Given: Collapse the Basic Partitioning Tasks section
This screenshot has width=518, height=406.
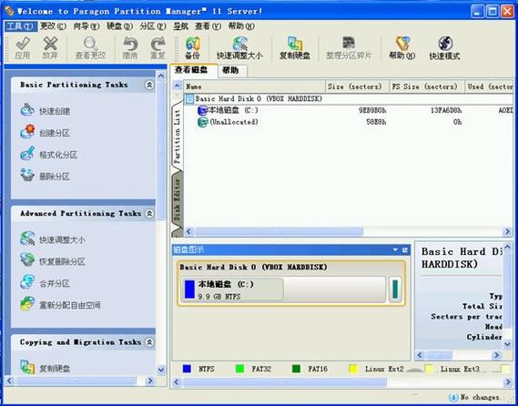Looking at the screenshot, I should click(x=149, y=85).
